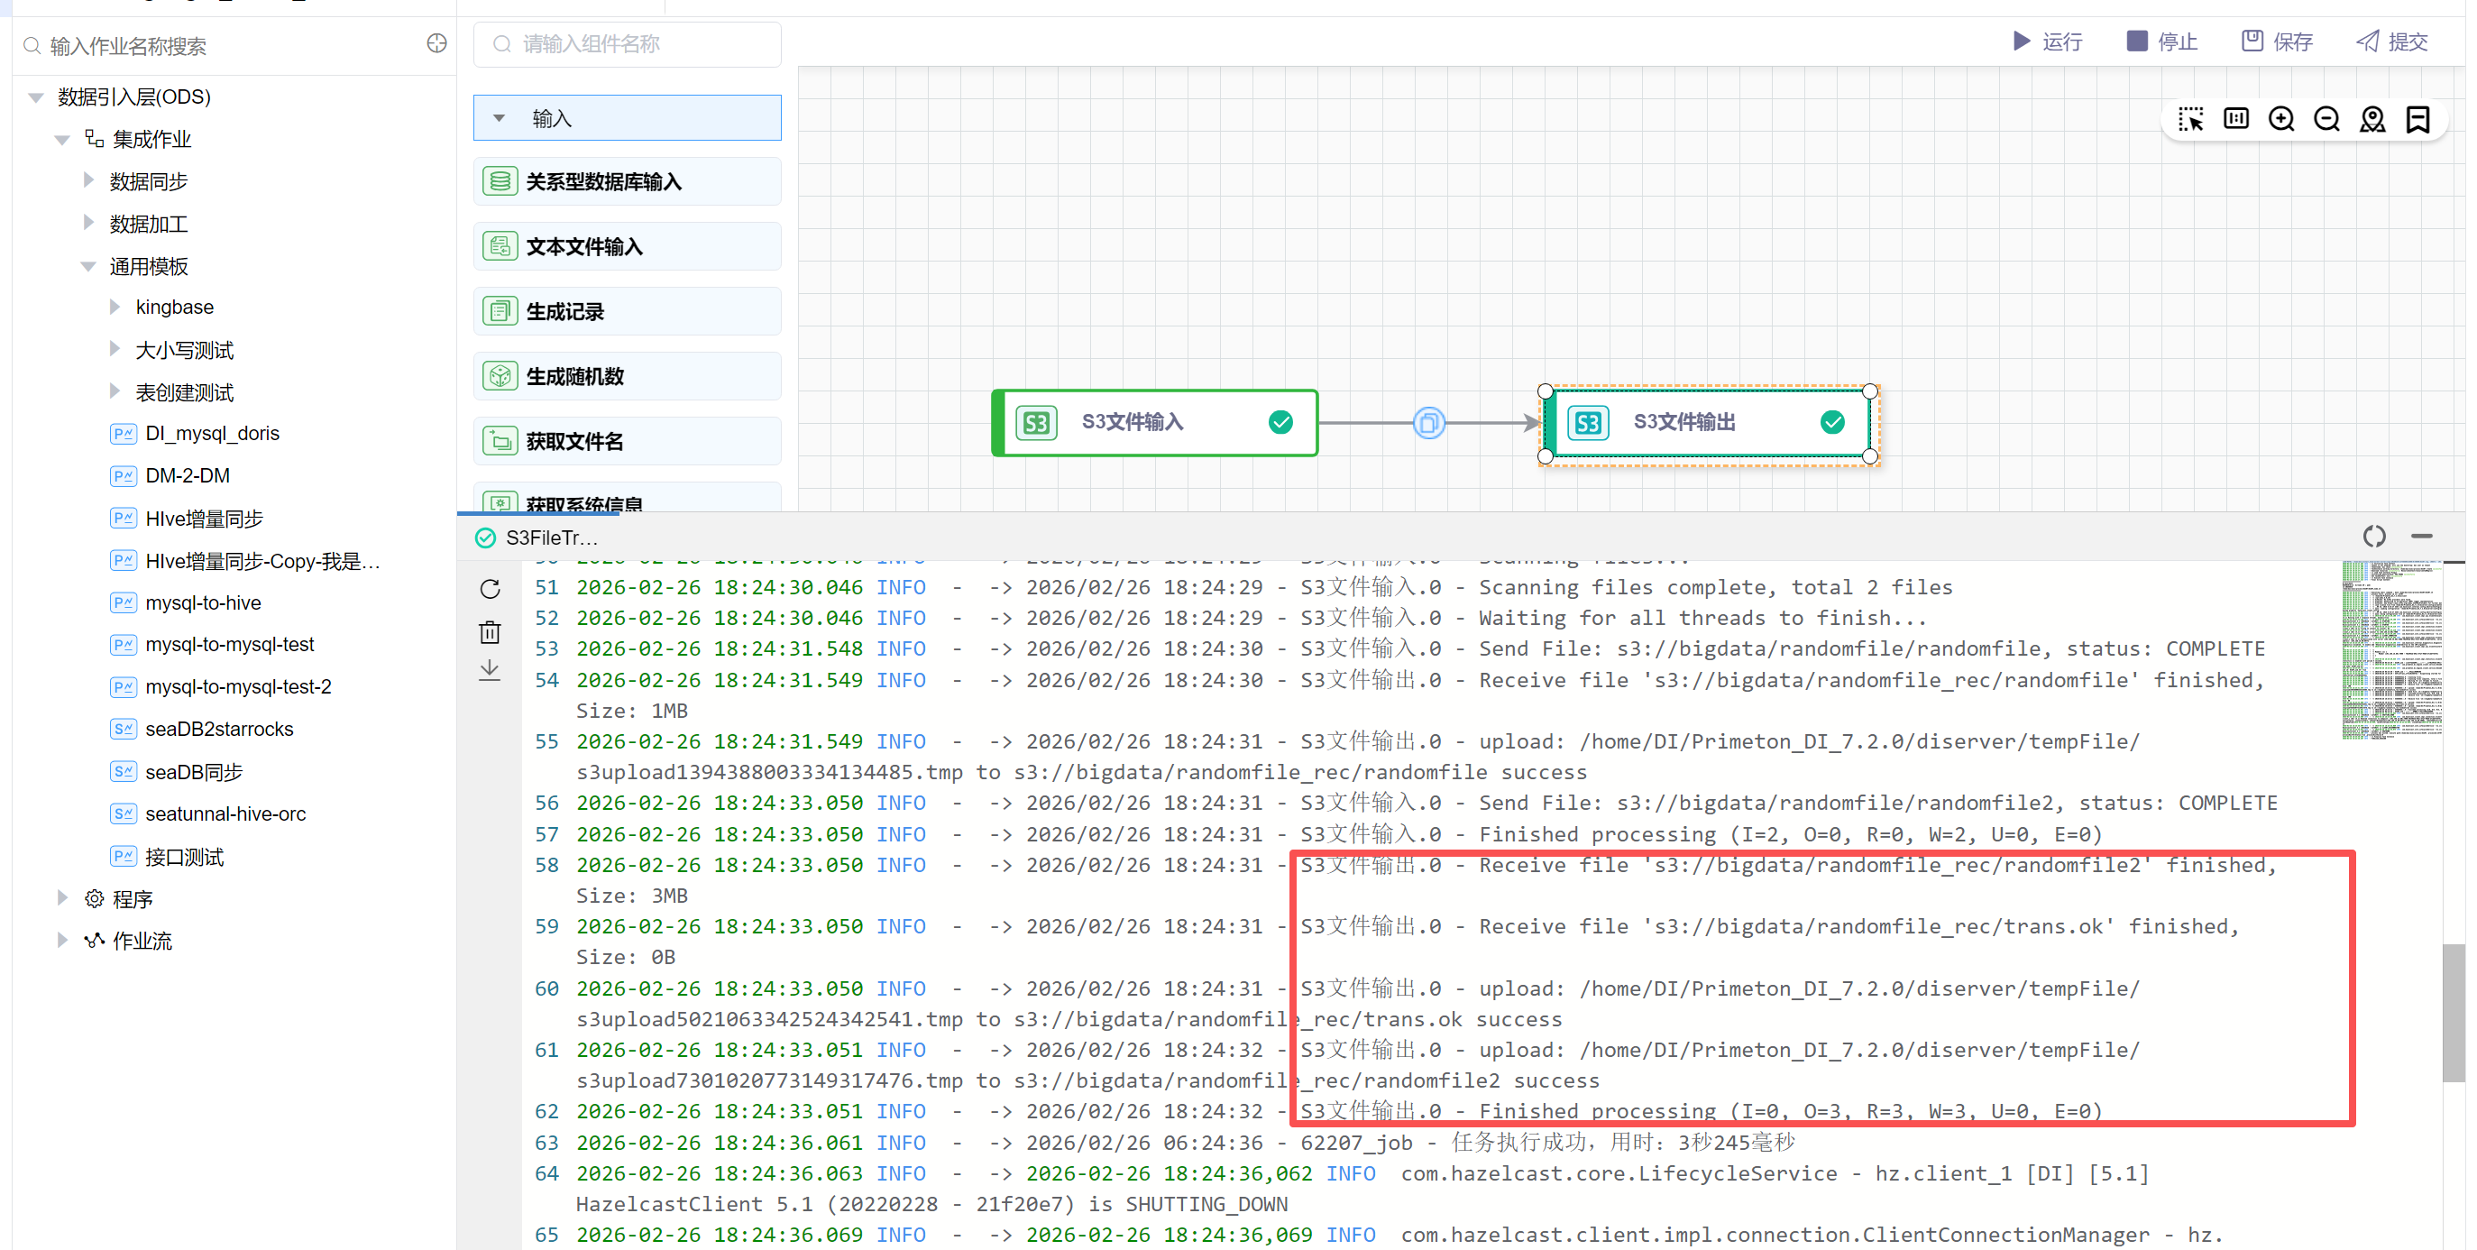Viewport: 2477px width, 1250px height.
Task: Select the mysql-to-hive job
Action: pos(203,602)
